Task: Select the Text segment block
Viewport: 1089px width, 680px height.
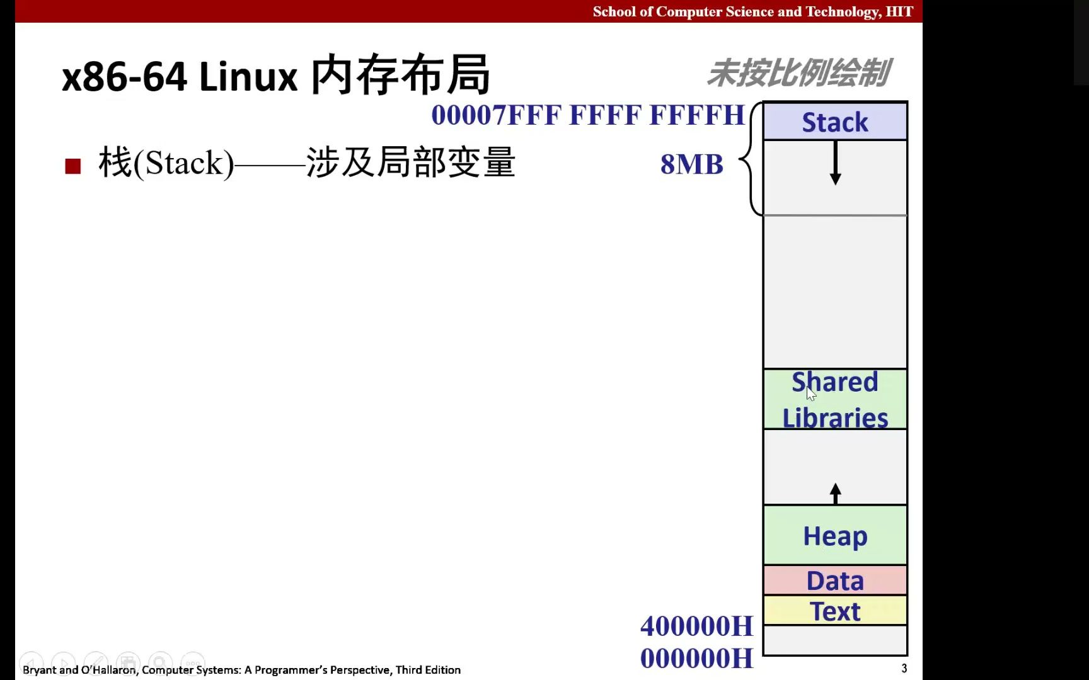Action: (835, 611)
